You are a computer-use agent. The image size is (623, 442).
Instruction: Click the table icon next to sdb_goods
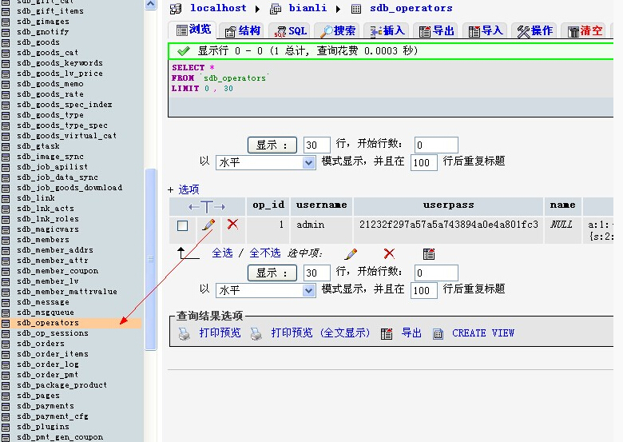(6, 42)
